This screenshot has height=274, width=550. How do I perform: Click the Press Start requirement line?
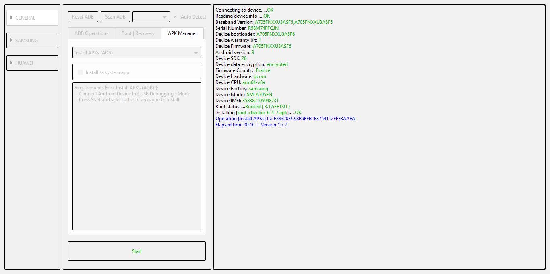click(128, 100)
